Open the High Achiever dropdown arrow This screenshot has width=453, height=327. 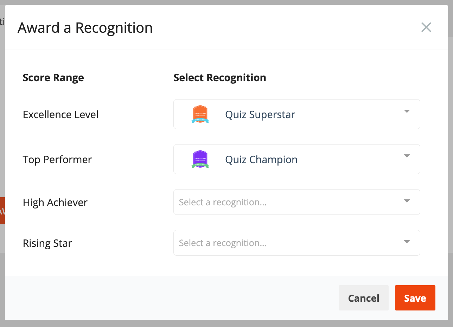[x=407, y=201]
